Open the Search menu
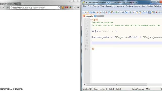 tap(96, 6)
